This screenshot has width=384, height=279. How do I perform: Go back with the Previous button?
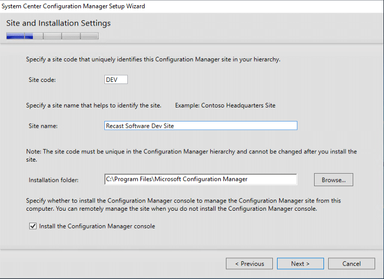[249, 264]
